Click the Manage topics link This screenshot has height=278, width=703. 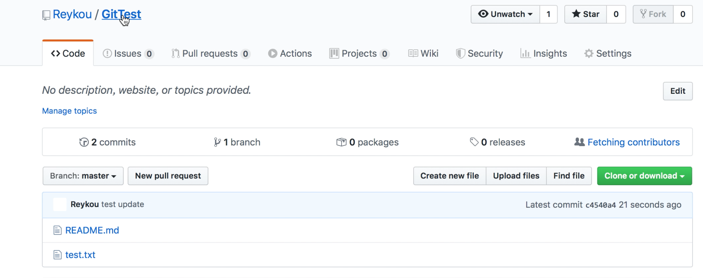(x=69, y=111)
